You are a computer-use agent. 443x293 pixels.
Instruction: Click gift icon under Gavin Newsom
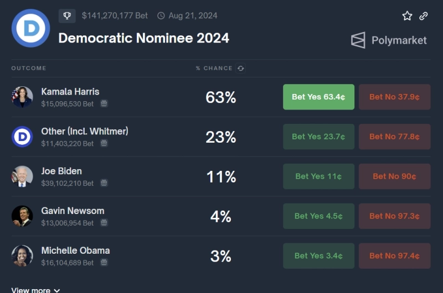pyautogui.click(x=104, y=223)
